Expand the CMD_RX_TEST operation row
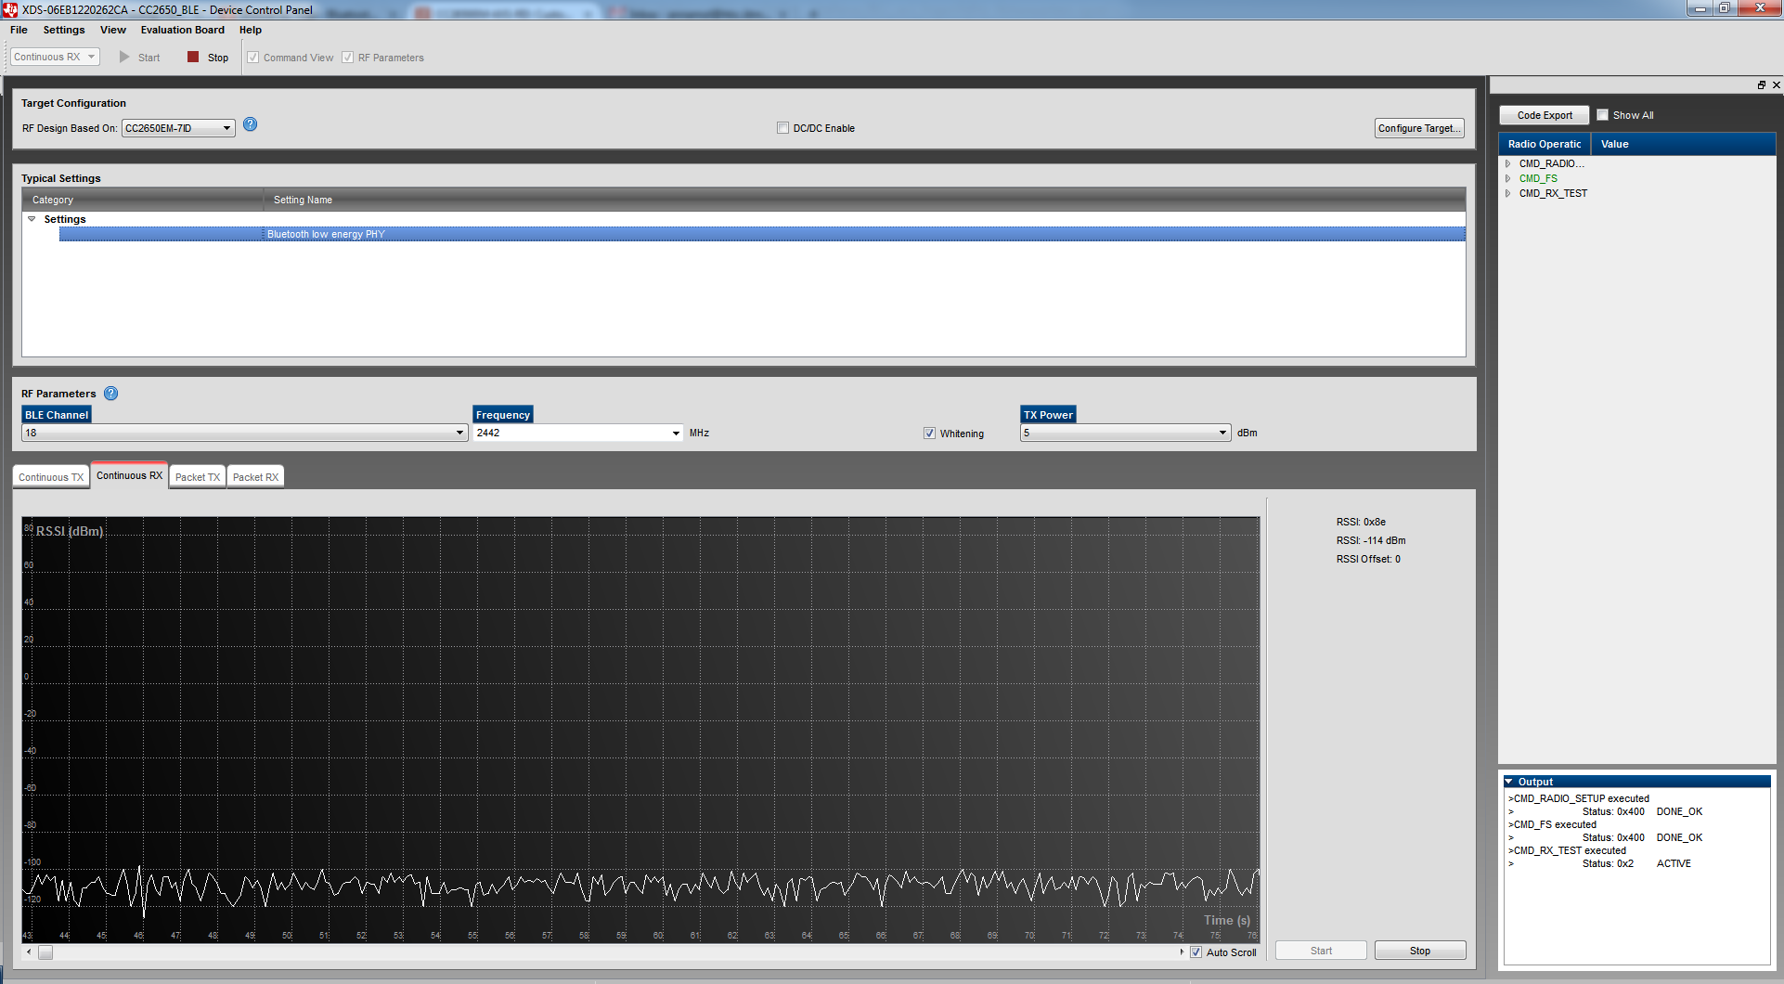 (x=1508, y=193)
